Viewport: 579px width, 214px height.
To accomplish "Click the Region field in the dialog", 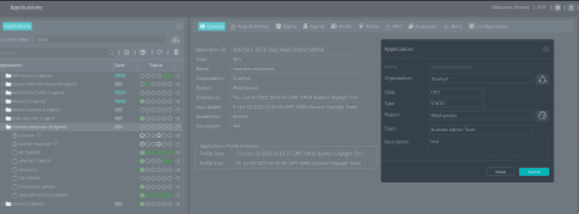I will coord(480,115).
